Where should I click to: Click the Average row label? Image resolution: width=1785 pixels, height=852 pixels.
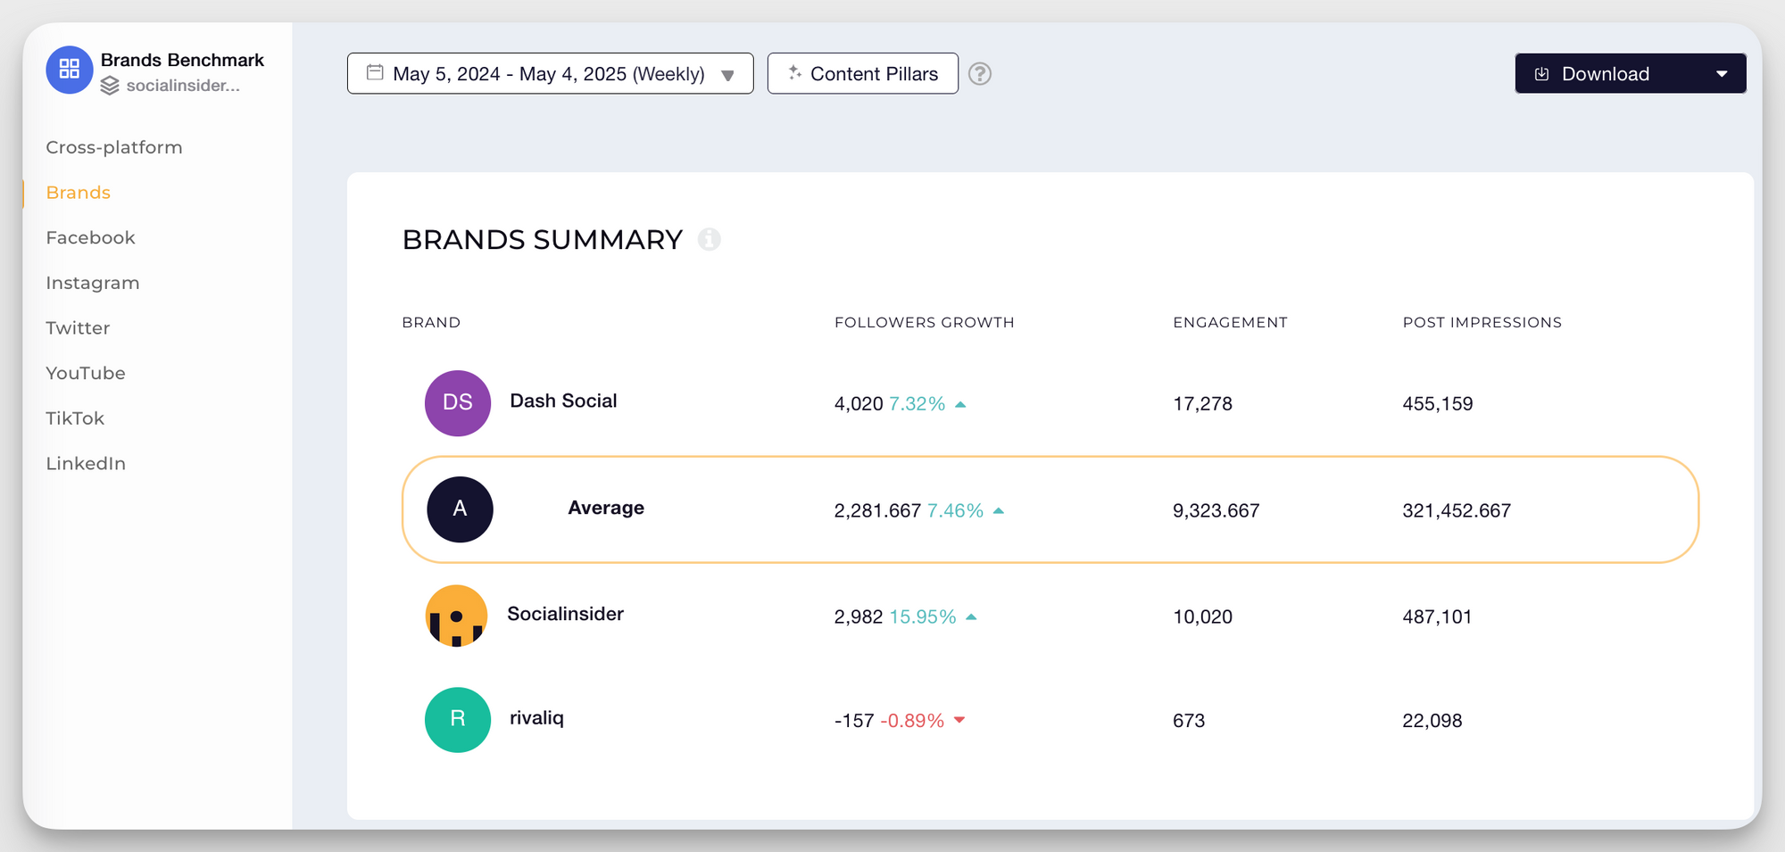pyautogui.click(x=606, y=508)
